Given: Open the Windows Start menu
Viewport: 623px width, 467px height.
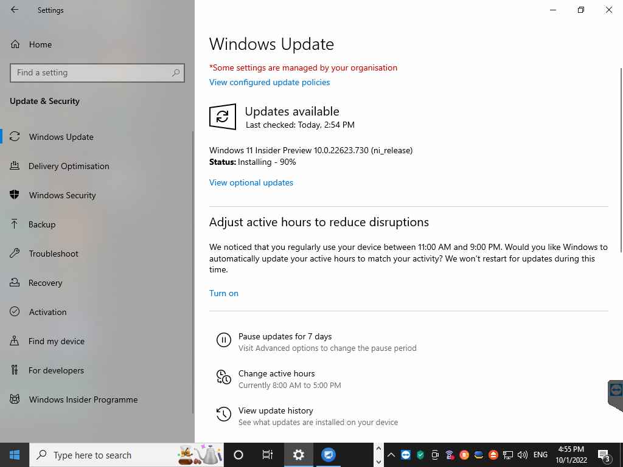Looking at the screenshot, I should (15, 455).
